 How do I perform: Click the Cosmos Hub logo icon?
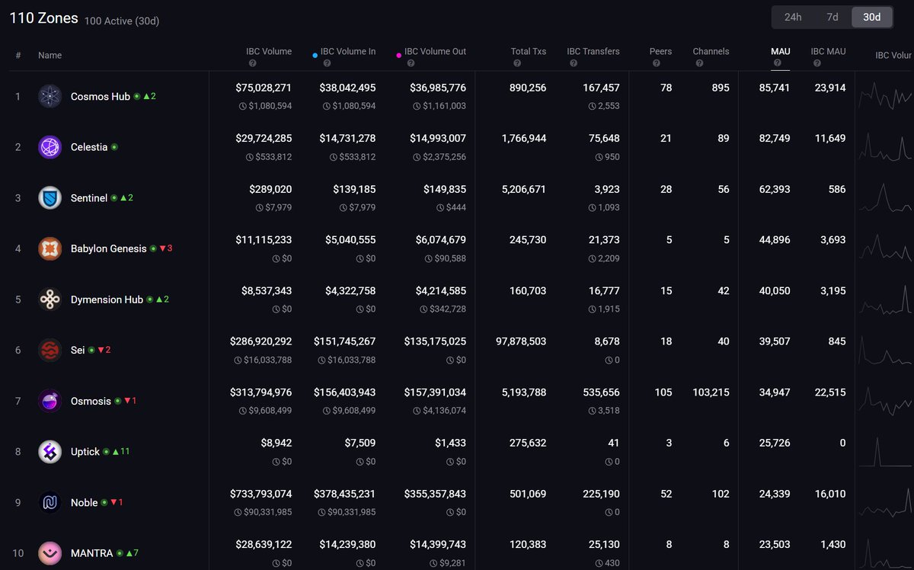pos(50,96)
